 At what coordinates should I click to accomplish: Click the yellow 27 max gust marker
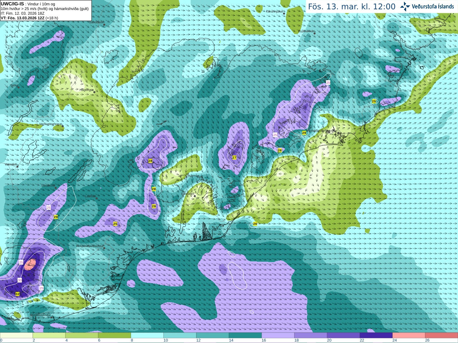(x=234, y=158)
